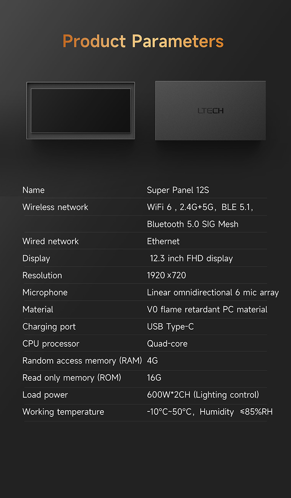
Task: Select the Ethernet value
Action: (163, 241)
